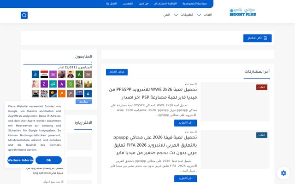The width and height of the screenshot is (295, 184).
Task: Click the عرض المزيد button
Action: tap(117, 72)
